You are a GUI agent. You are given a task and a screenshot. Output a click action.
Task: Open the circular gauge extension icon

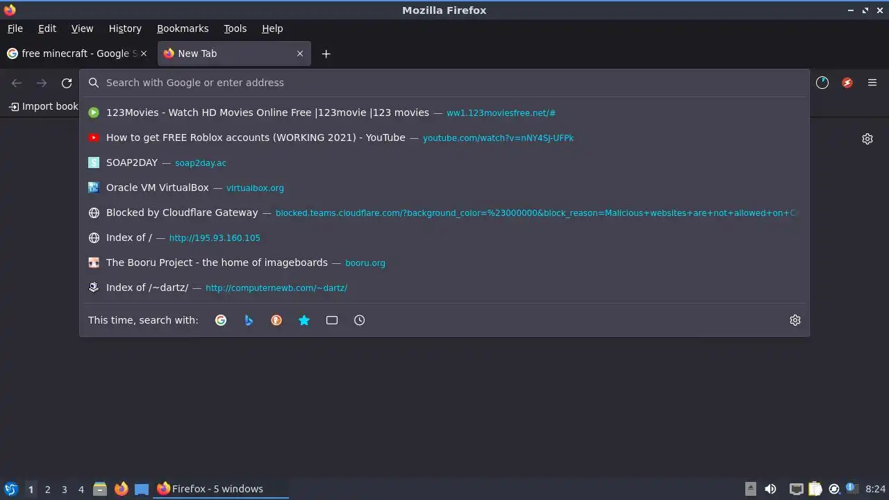pyautogui.click(x=822, y=83)
